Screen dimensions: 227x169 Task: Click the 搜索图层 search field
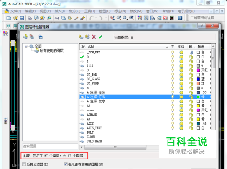coord(50,146)
